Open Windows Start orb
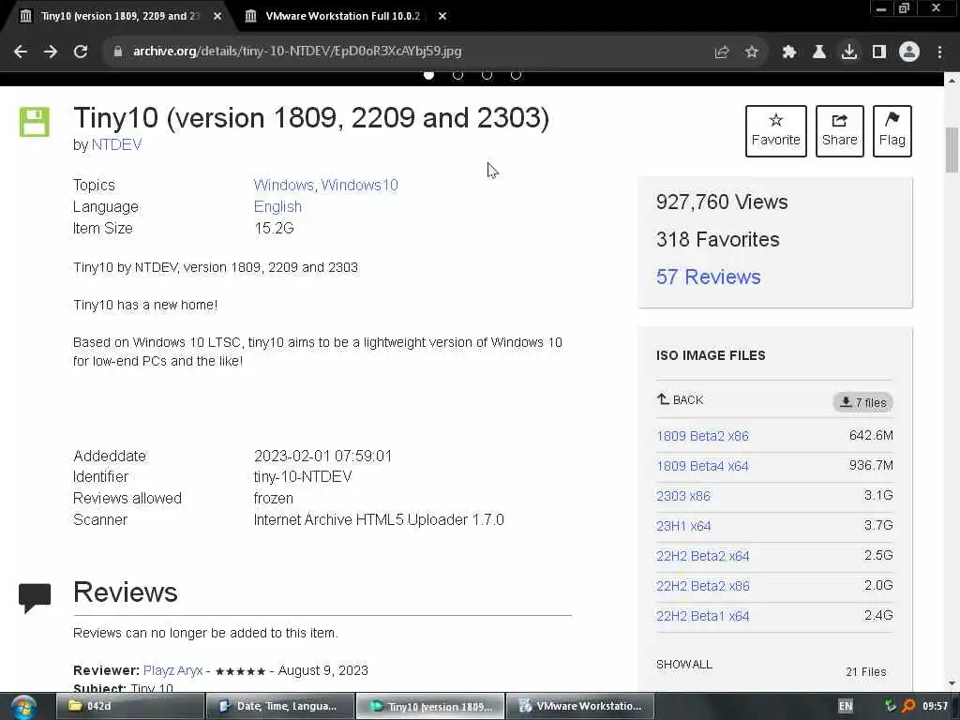Viewport: 960px width, 720px height. pos(23,707)
